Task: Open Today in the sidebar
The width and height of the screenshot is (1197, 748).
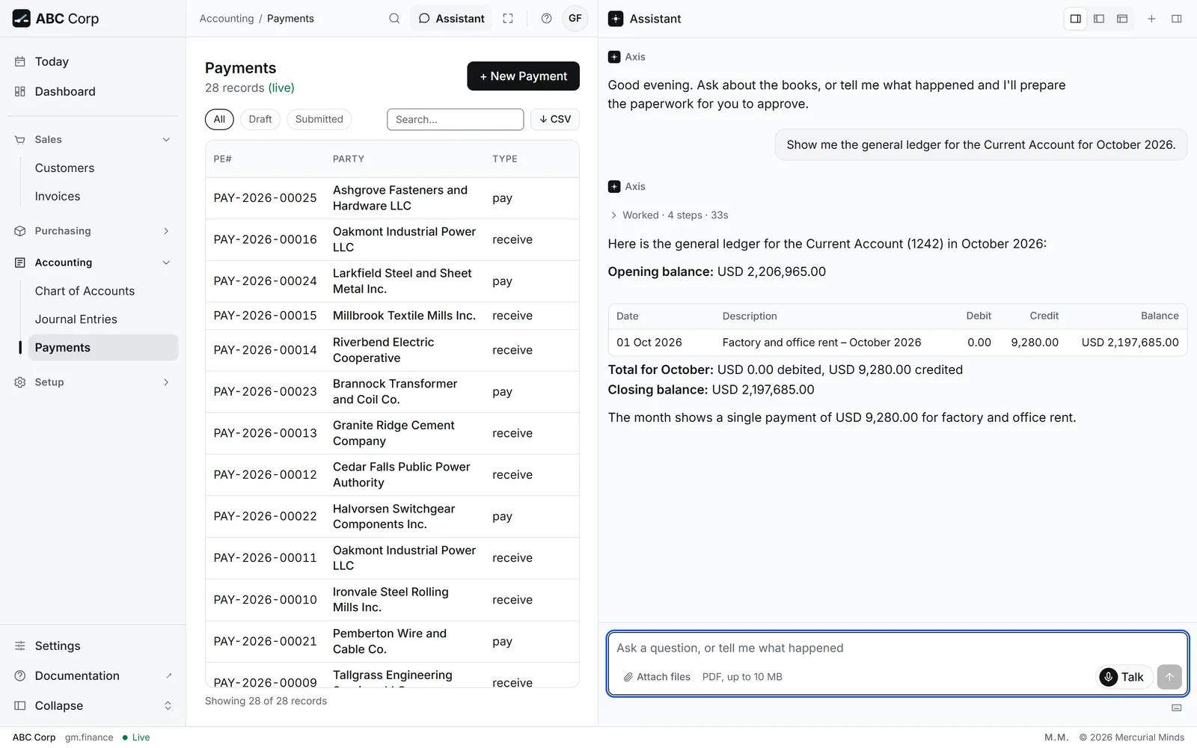Action: tap(93, 61)
